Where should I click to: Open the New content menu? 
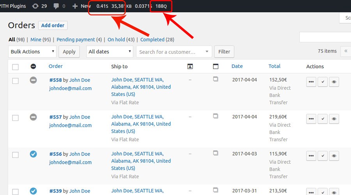click(82, 6)
